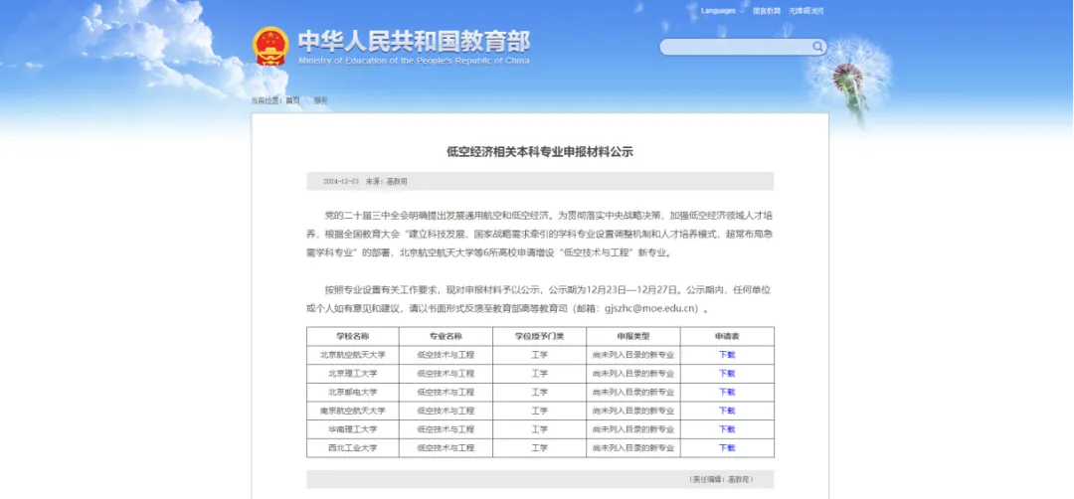Image resolution: width=1074 pixels, height=499 pixels.
Task: Open the Languages dropdown
Action: click(720, 11)
